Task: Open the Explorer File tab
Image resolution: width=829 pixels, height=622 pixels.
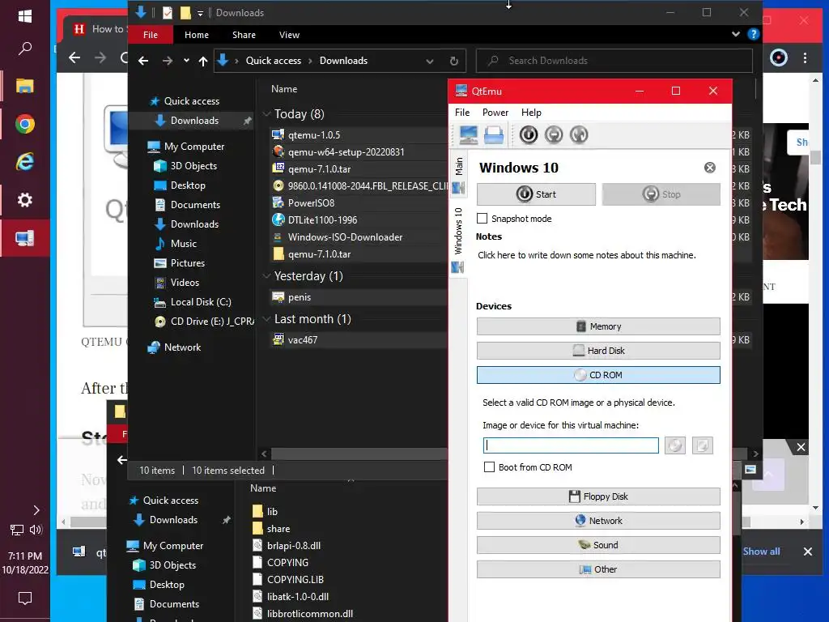Action: tap(150, 35)
